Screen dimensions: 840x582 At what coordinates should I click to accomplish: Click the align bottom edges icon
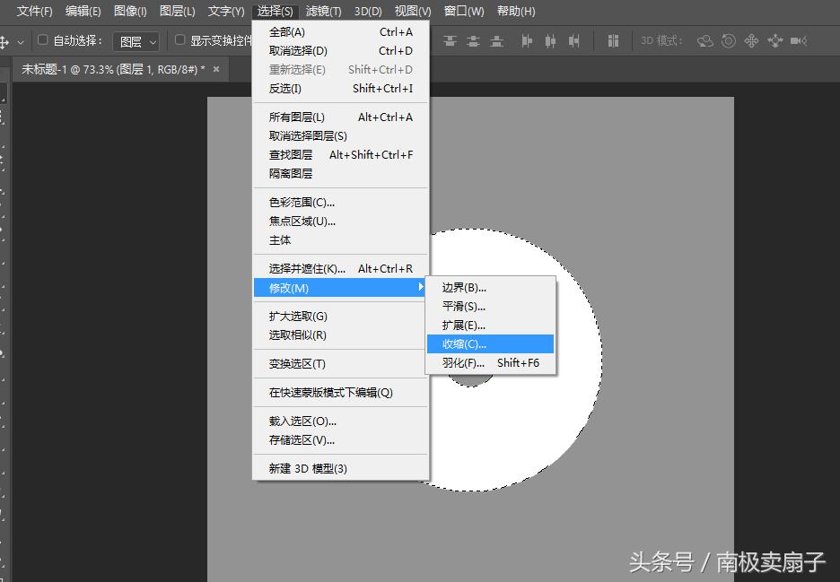tap(498, 41)
